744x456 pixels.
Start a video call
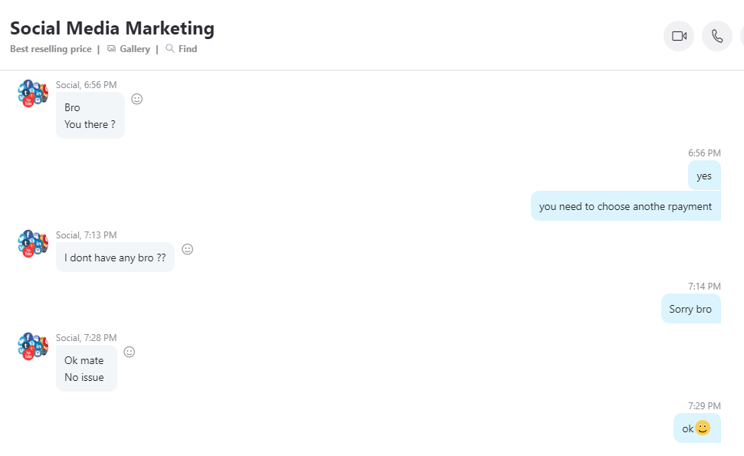[x=679, y=36]
